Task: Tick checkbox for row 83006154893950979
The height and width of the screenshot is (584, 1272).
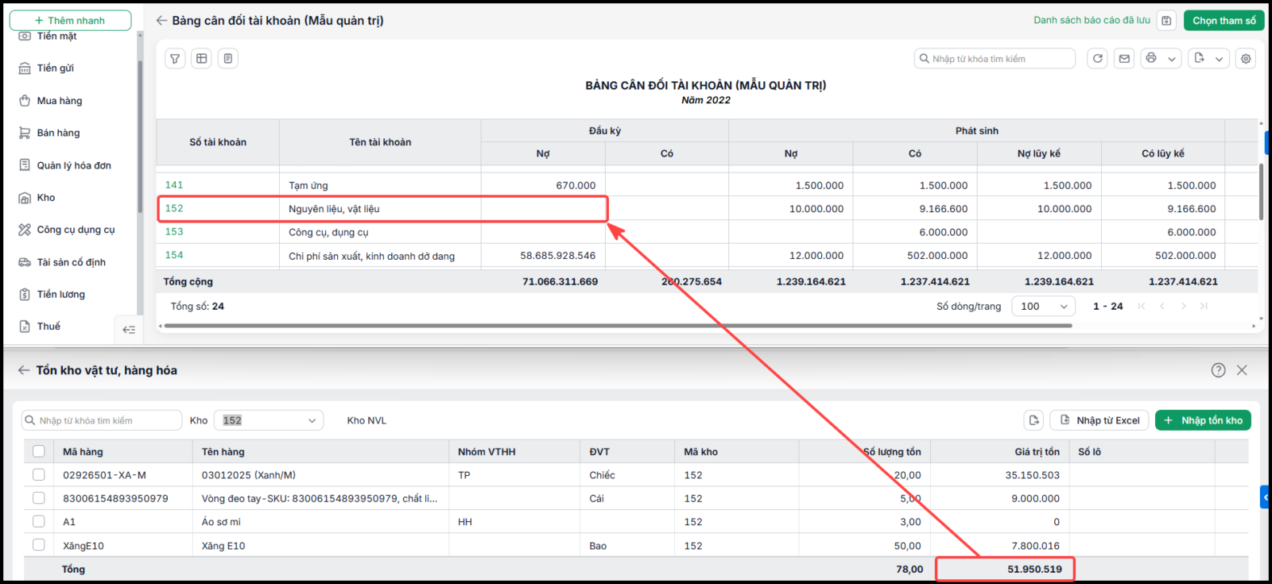Action: point(38,498)
